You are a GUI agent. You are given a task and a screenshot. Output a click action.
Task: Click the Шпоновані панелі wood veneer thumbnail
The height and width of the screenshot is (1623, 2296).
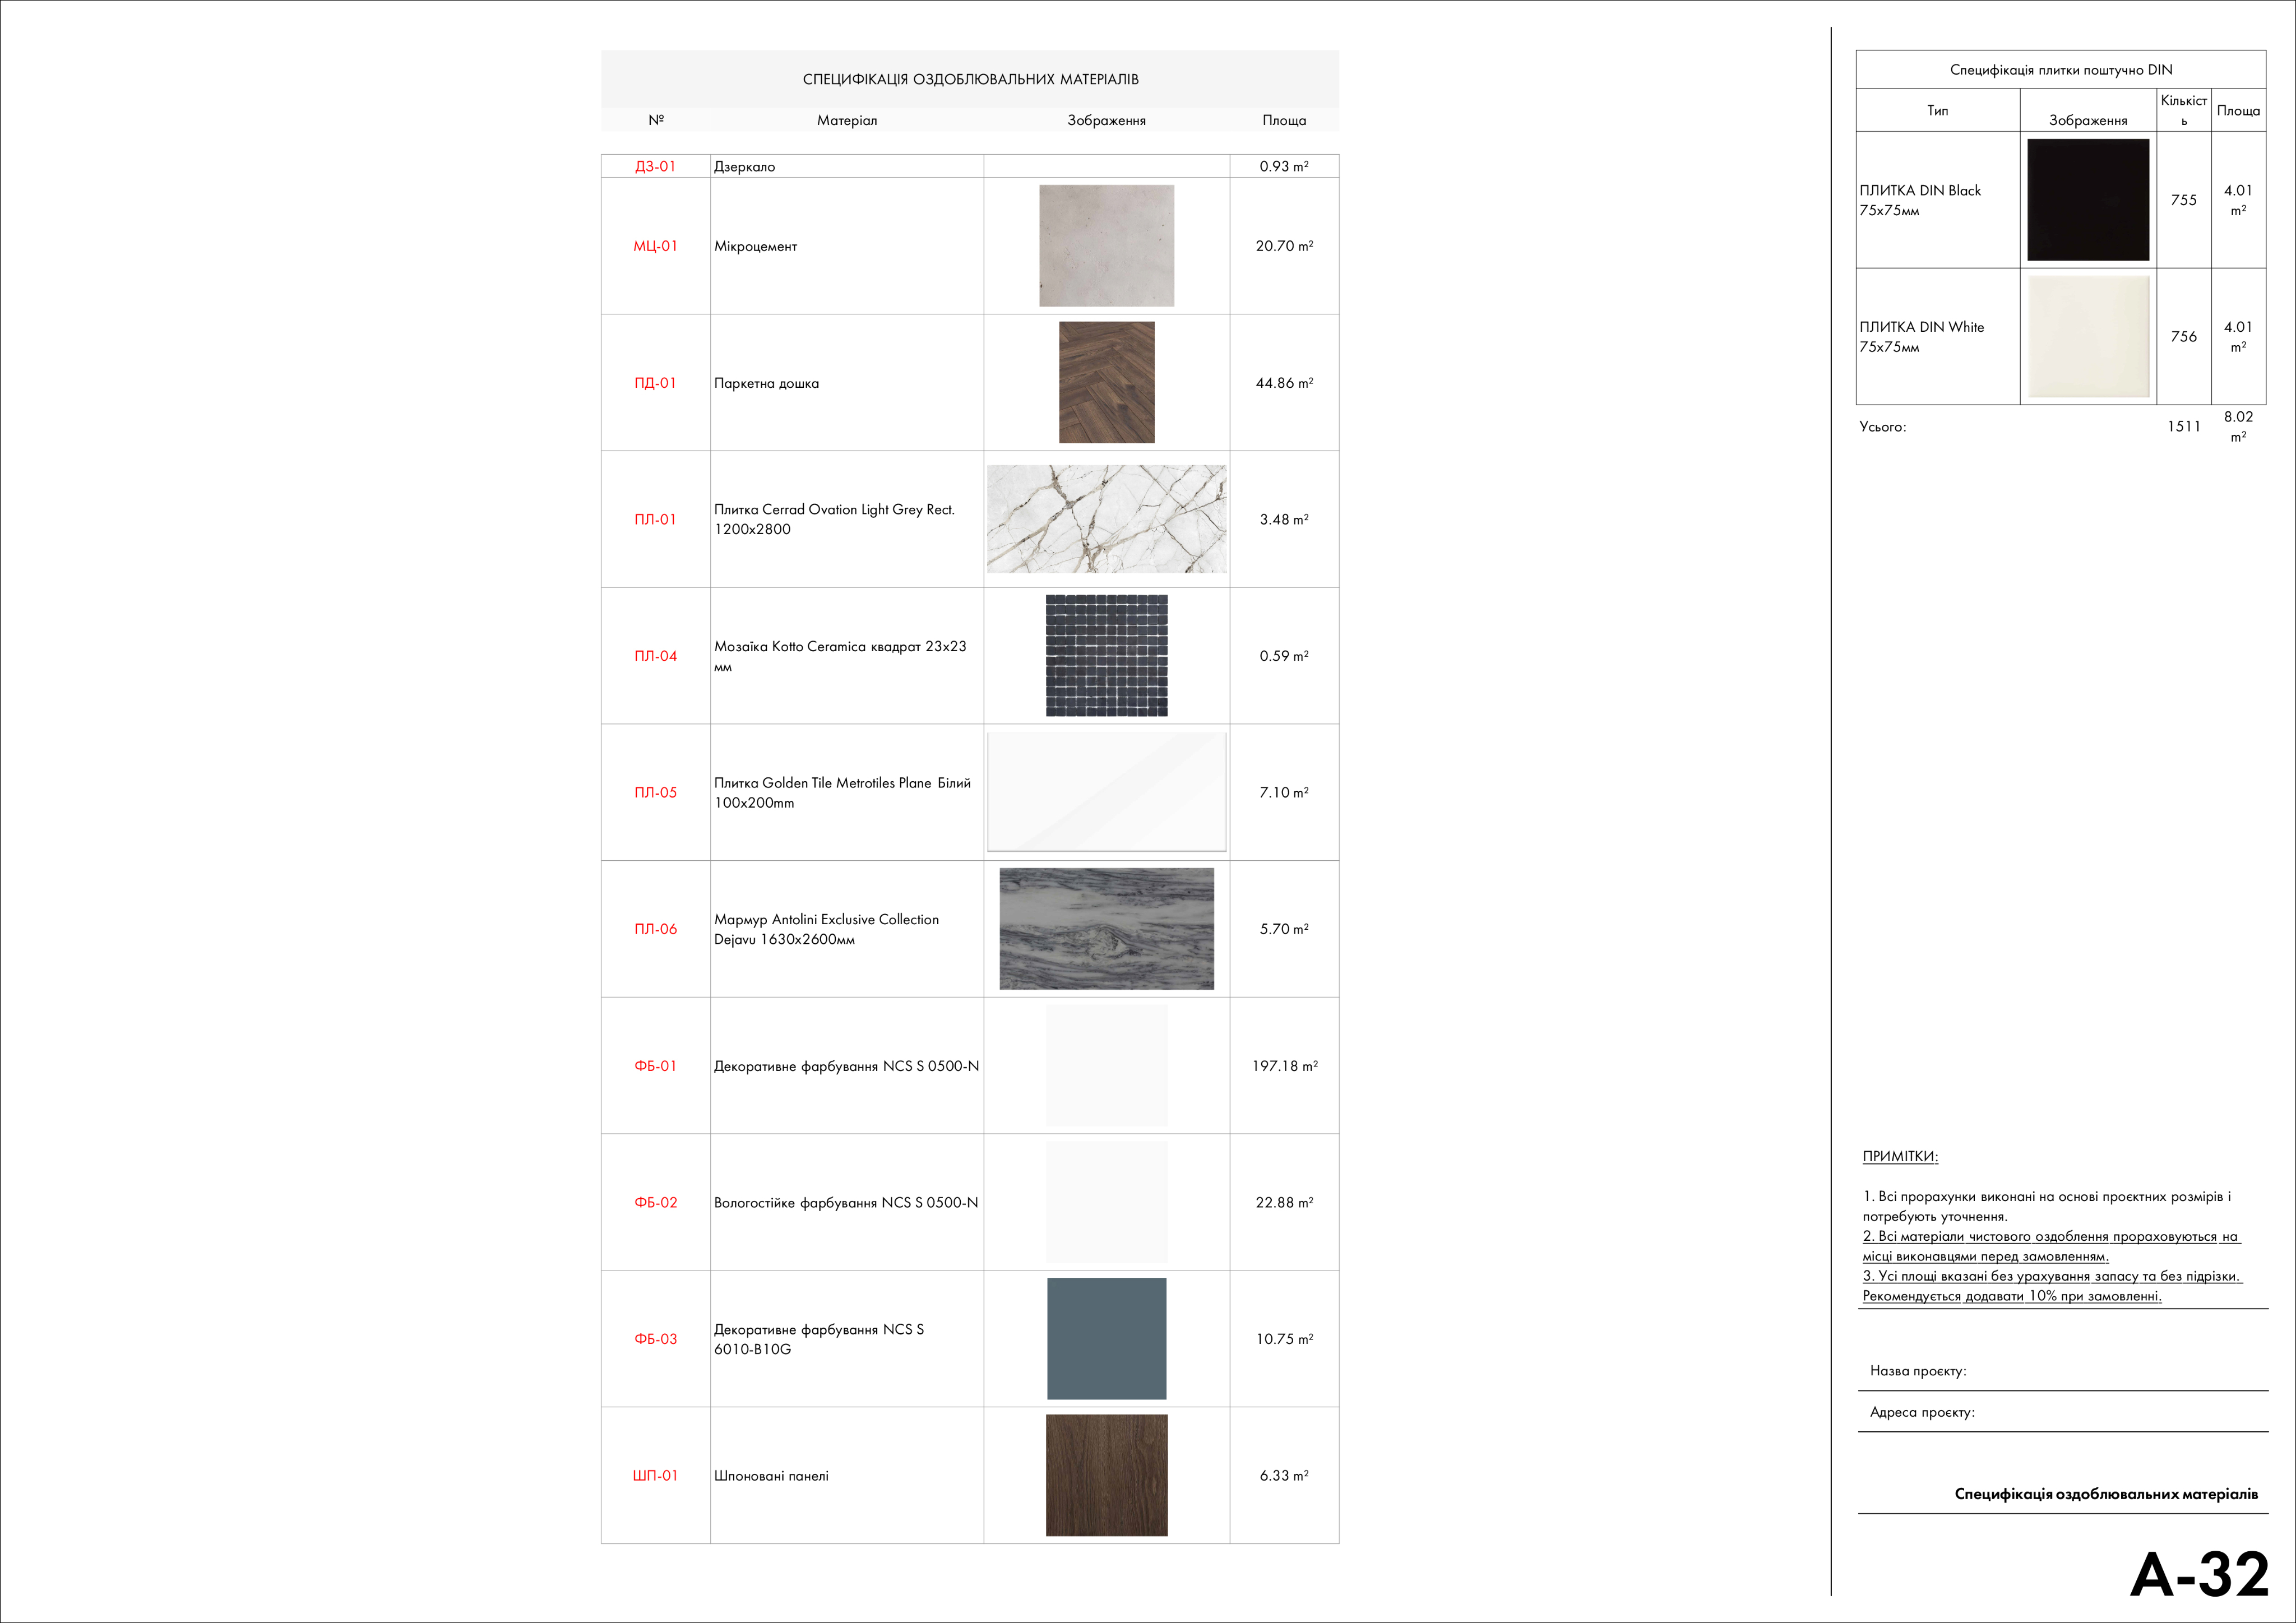tap(1106, 1475)
